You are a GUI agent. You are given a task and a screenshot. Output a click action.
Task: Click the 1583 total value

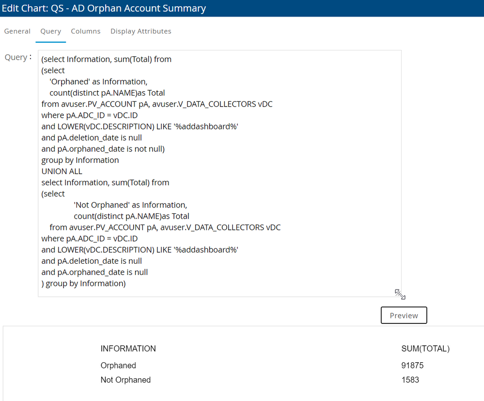click(410, 380)
